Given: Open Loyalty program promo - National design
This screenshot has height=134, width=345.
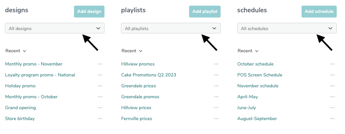Looking at the screenshot, I should pyautogui.click(x=40, y=75).
